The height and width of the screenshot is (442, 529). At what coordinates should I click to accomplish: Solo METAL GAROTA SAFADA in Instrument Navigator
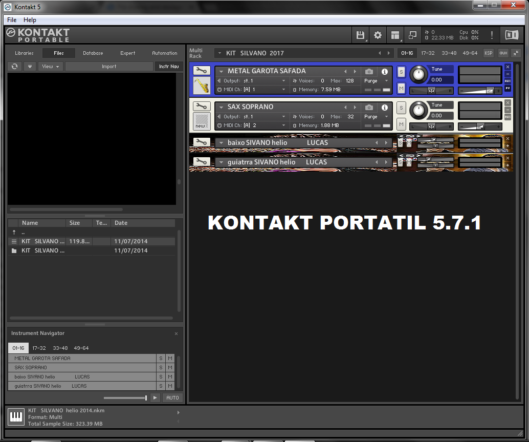161,358
